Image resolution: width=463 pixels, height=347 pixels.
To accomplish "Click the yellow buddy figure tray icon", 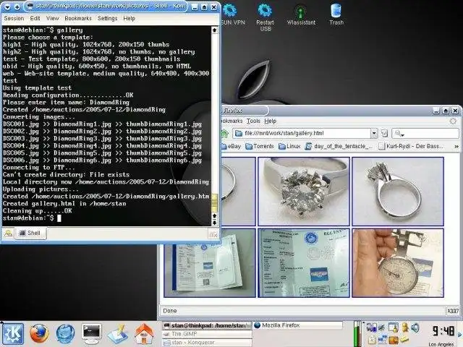I will click(405, 327).
